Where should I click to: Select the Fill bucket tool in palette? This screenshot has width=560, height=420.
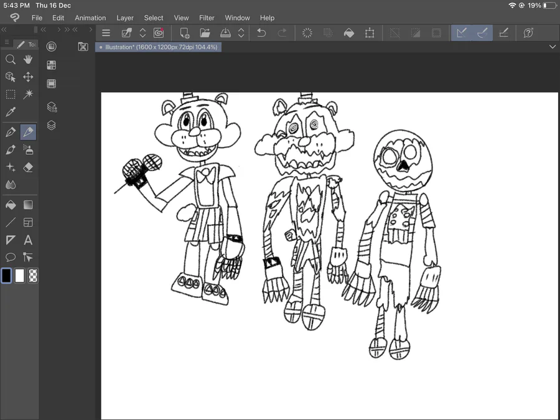pyautogui.click(x=11, y=205)
